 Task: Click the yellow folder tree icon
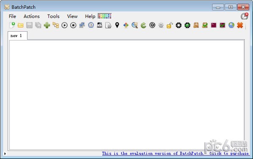pos(56,25)
